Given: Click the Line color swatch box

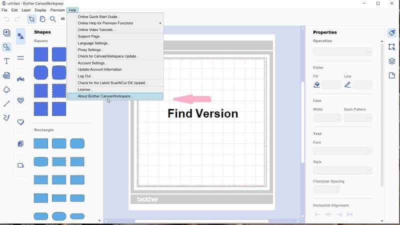Looking at the screenshot, I should 362,84.
